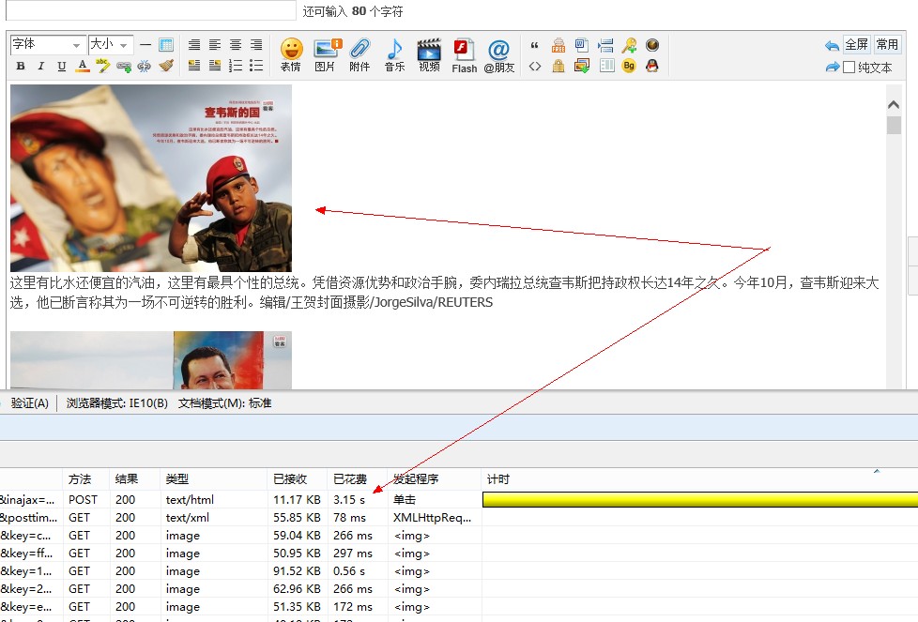Open the 验证(A) menu in developer tools
Image resolution: width=918 pixels, height=622 pixels.
tap(30, 403)
